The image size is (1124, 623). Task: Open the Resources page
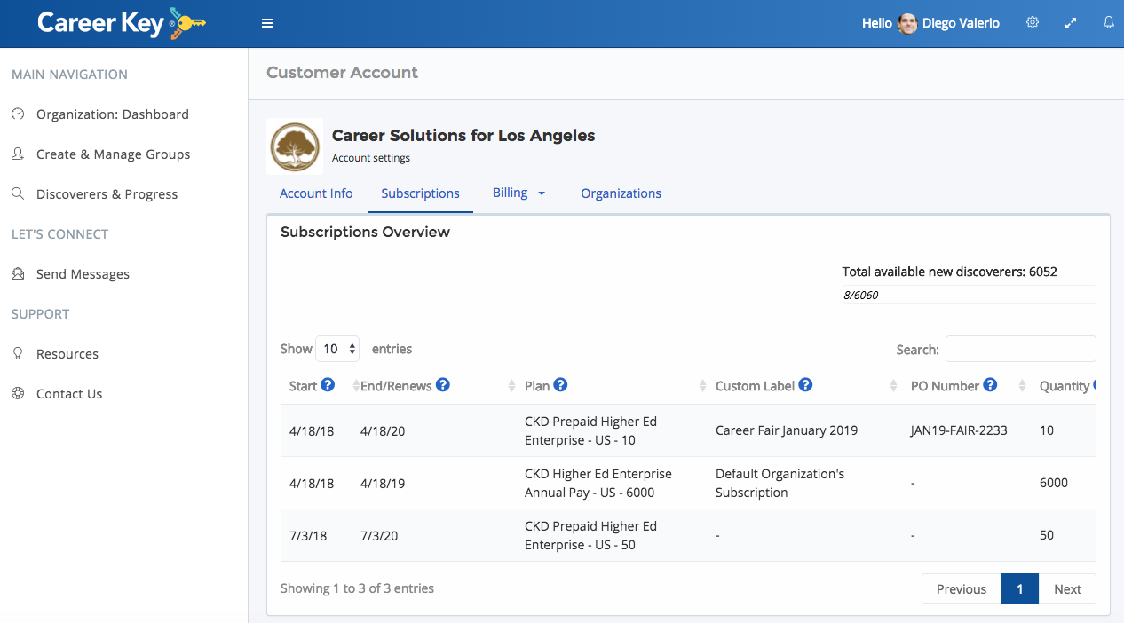(x=67, y=353)
